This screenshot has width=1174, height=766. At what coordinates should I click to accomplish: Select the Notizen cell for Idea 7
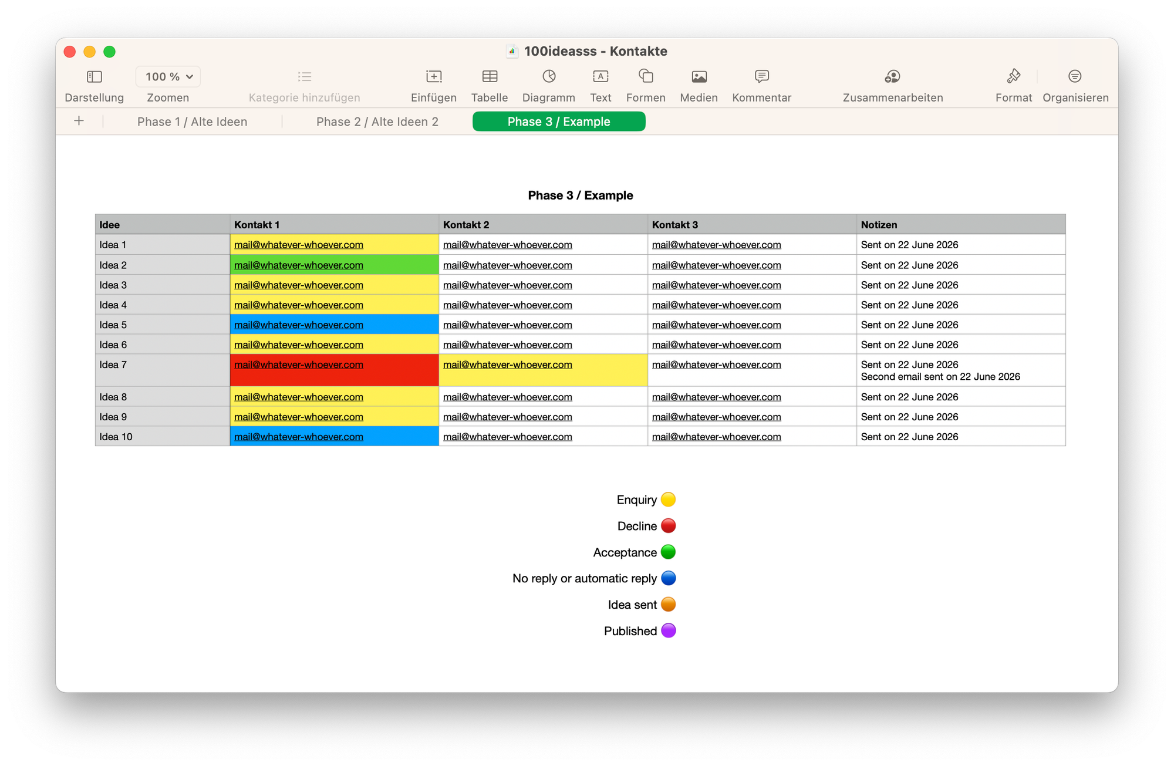pos(962,370)
